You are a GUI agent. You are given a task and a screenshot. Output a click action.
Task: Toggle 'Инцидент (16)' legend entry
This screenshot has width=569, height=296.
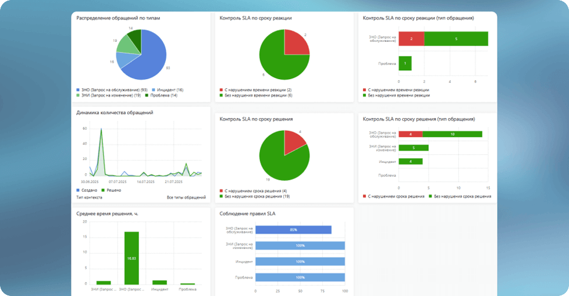[169, 90]
